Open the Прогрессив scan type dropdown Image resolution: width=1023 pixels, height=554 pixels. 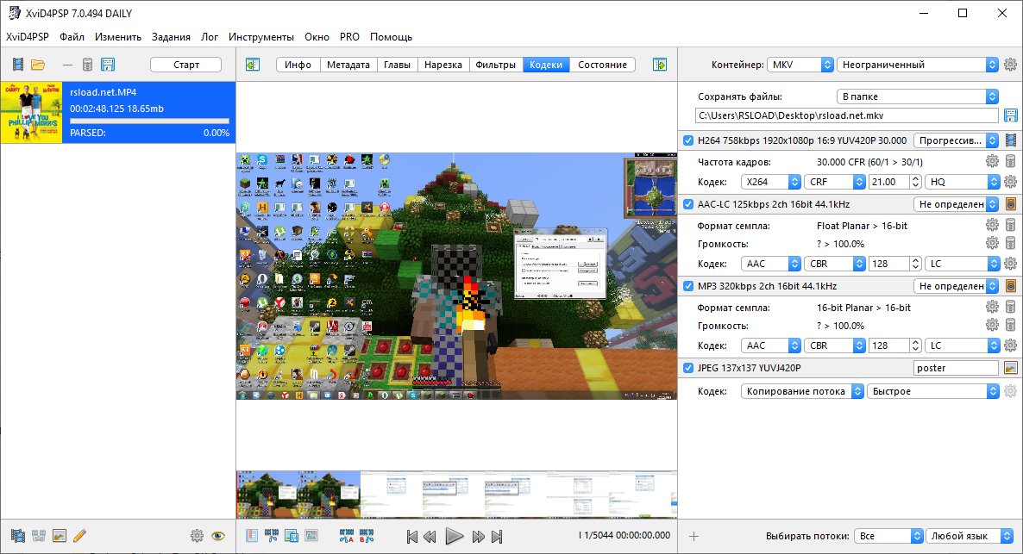point(956,140)
